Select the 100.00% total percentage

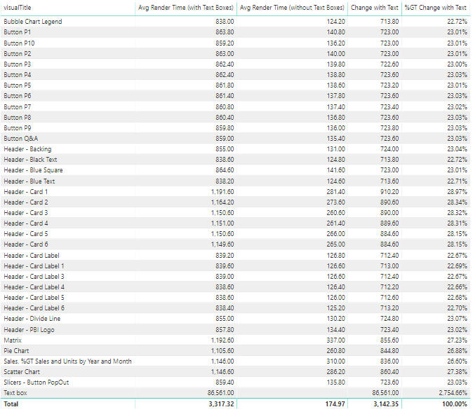coord(455,404)
